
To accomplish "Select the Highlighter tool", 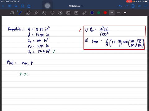I will pyautogui.click(x=36, y=13).
